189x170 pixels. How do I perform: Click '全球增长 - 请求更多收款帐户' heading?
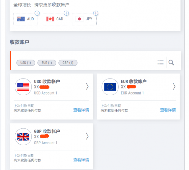41,5
